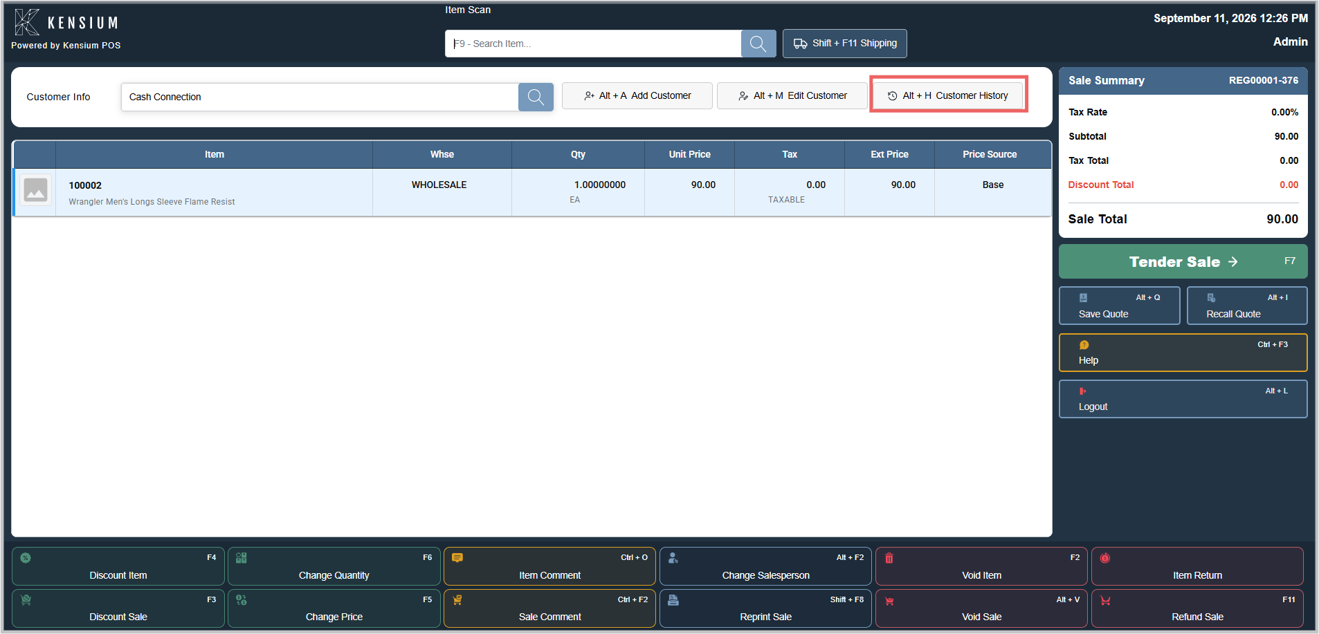Click the Void Sale red cart icon

889,601
